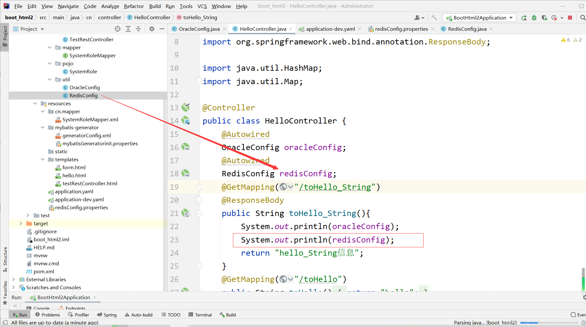Open BootHtml2Application run configuration dropdown
Screen dimensions: 586x327
click(479, 18)
